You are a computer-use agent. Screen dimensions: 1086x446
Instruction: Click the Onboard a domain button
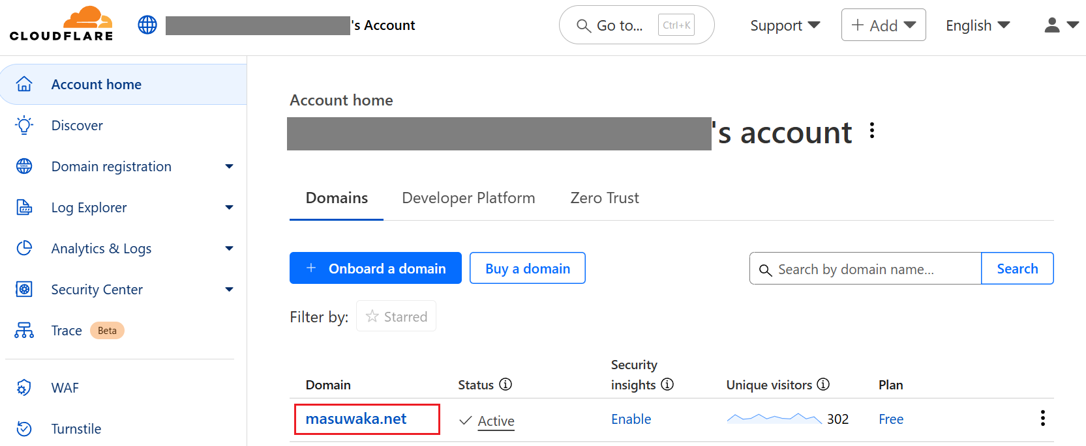[376, 268]
